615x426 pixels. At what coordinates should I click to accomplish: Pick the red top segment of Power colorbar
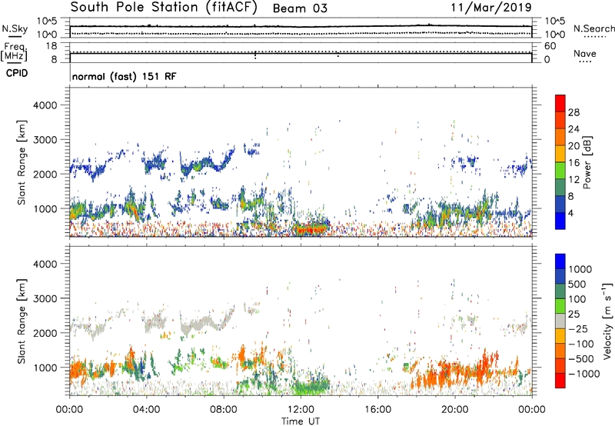tap(560, 103)
